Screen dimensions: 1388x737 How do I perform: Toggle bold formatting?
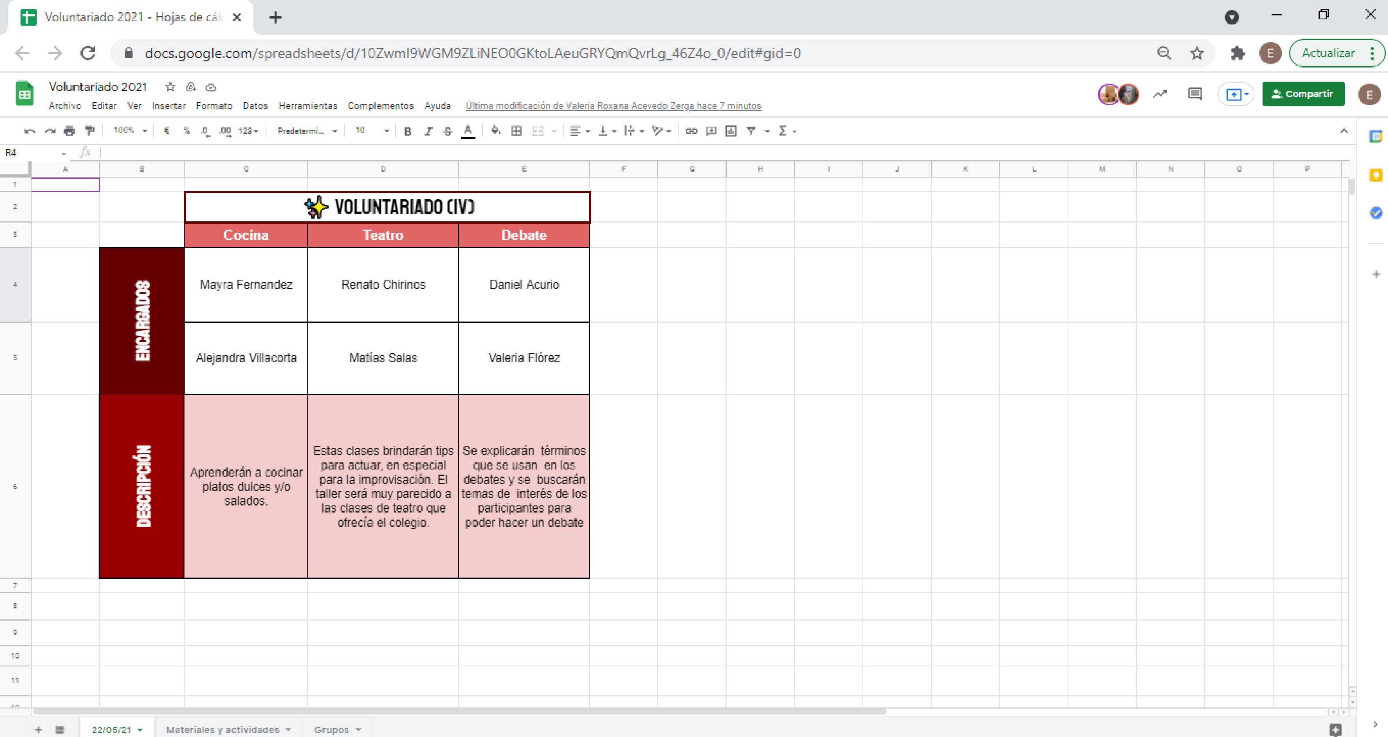(x=408, y=131)
